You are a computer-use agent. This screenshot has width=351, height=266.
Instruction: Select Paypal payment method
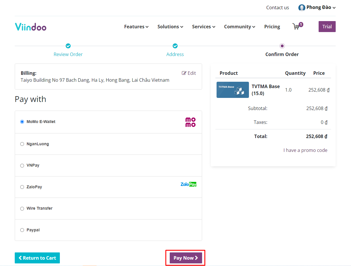[22, 230]
